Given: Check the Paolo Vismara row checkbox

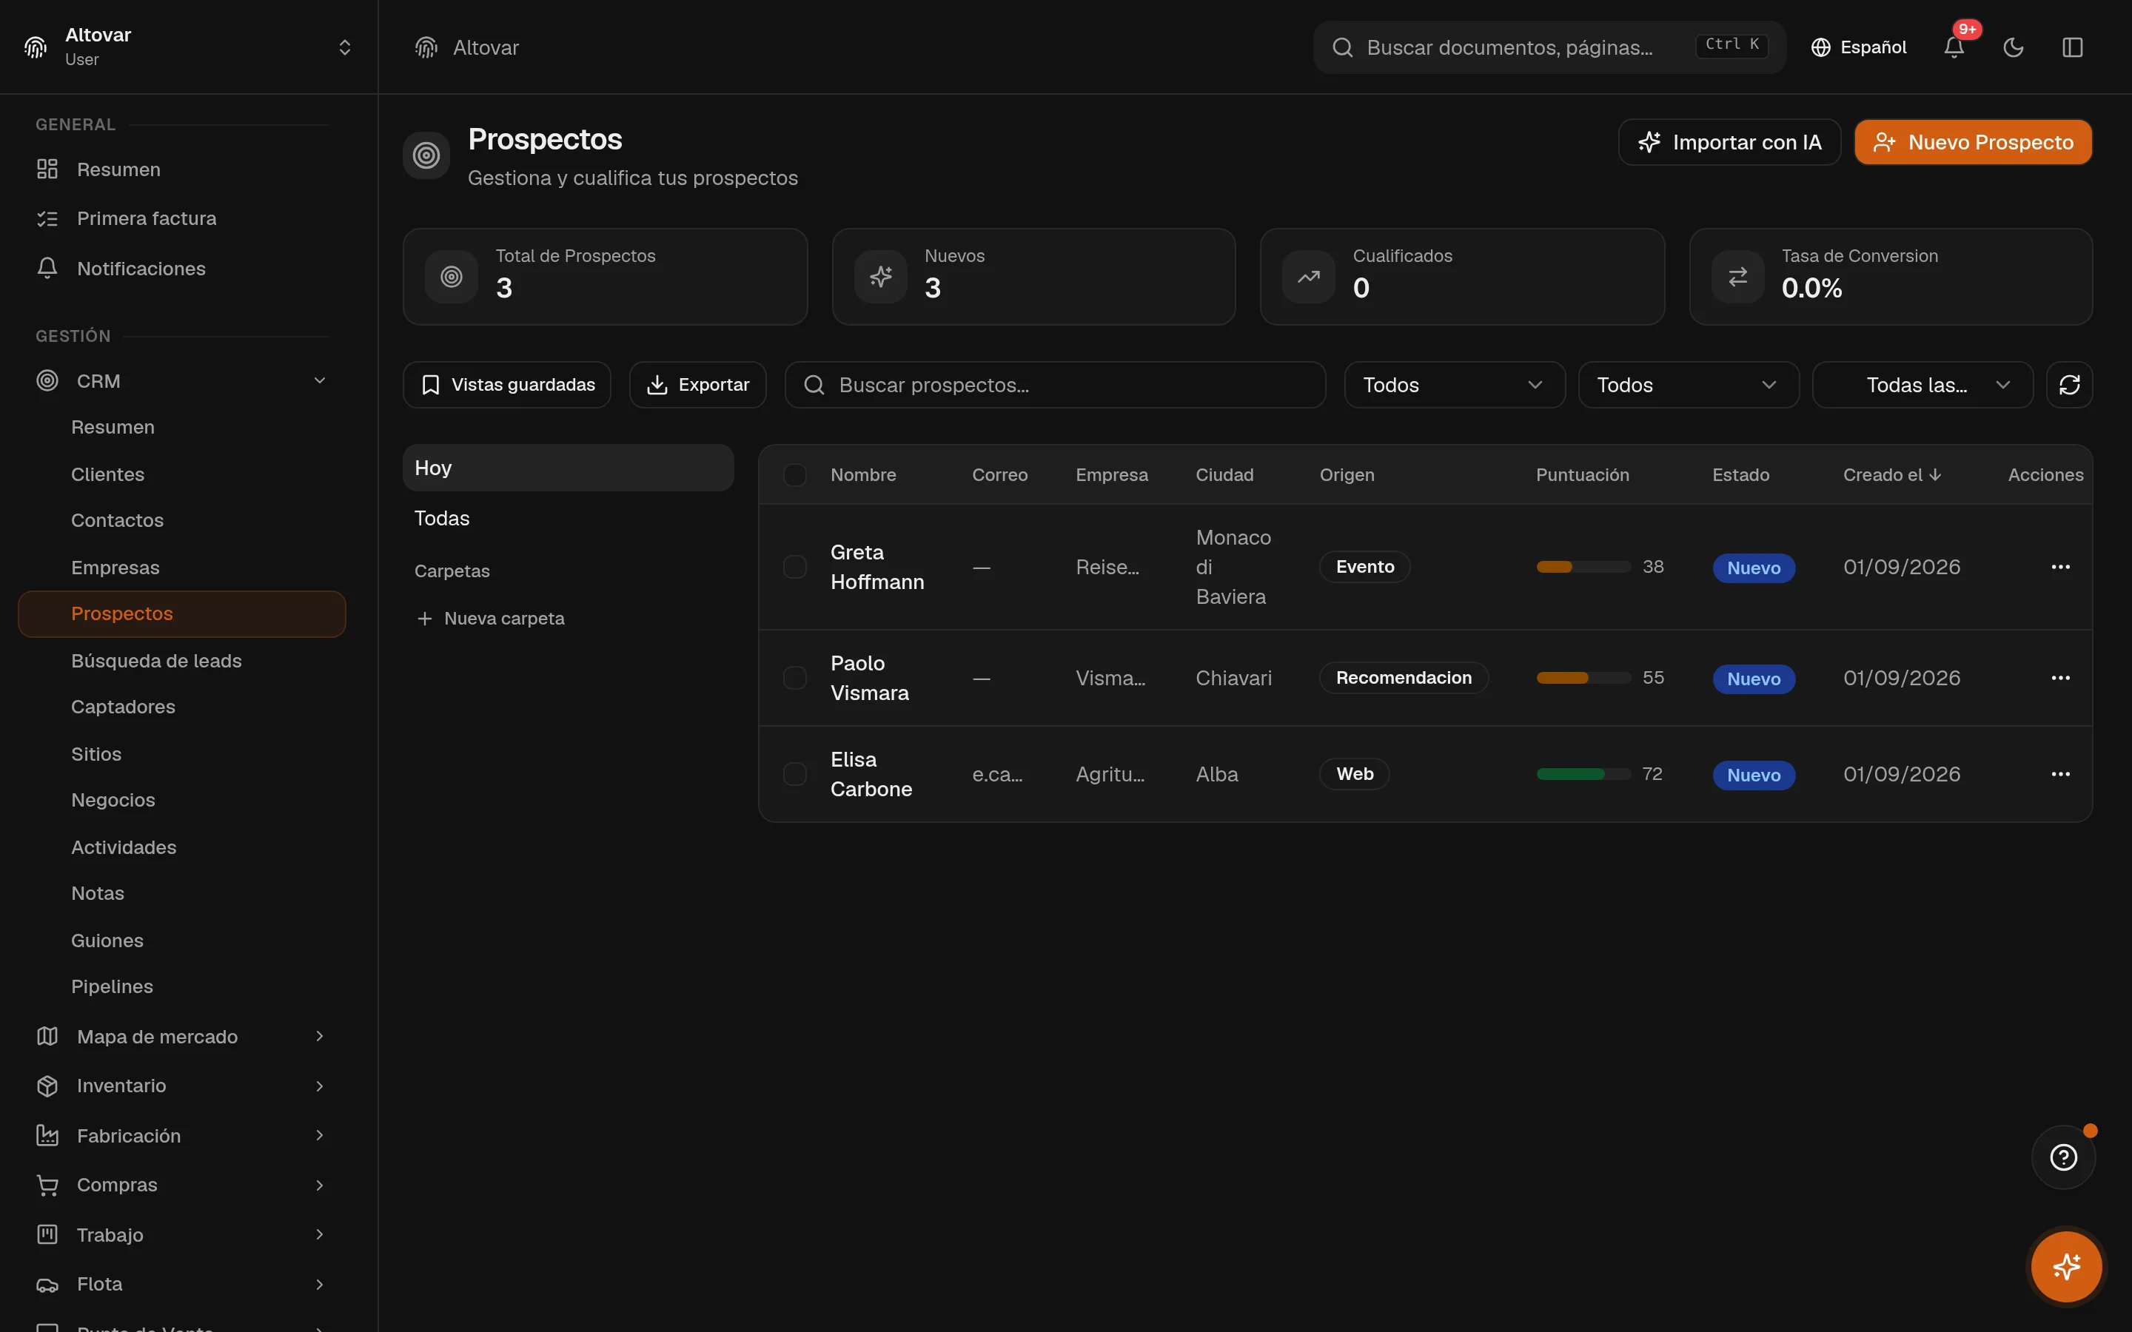Looking at the screenshot, I should tap(794, 677).
